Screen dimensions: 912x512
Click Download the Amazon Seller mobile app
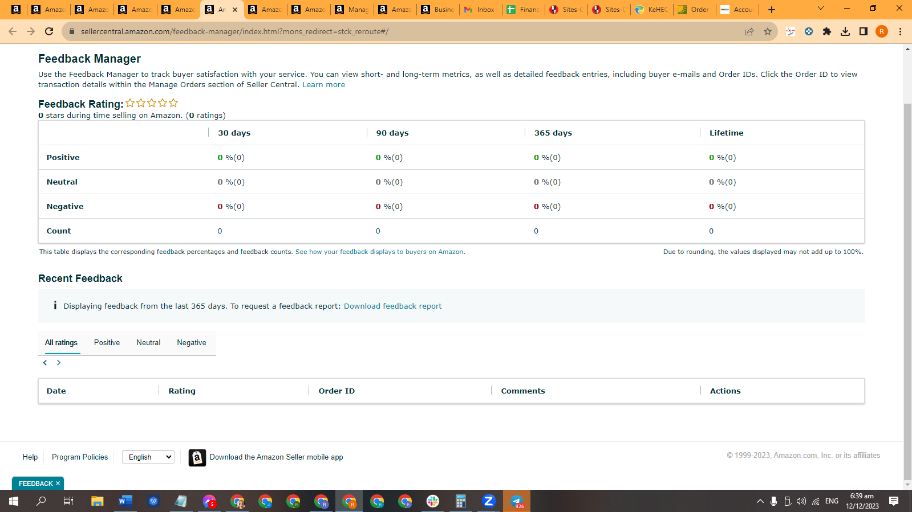(277, 457)
